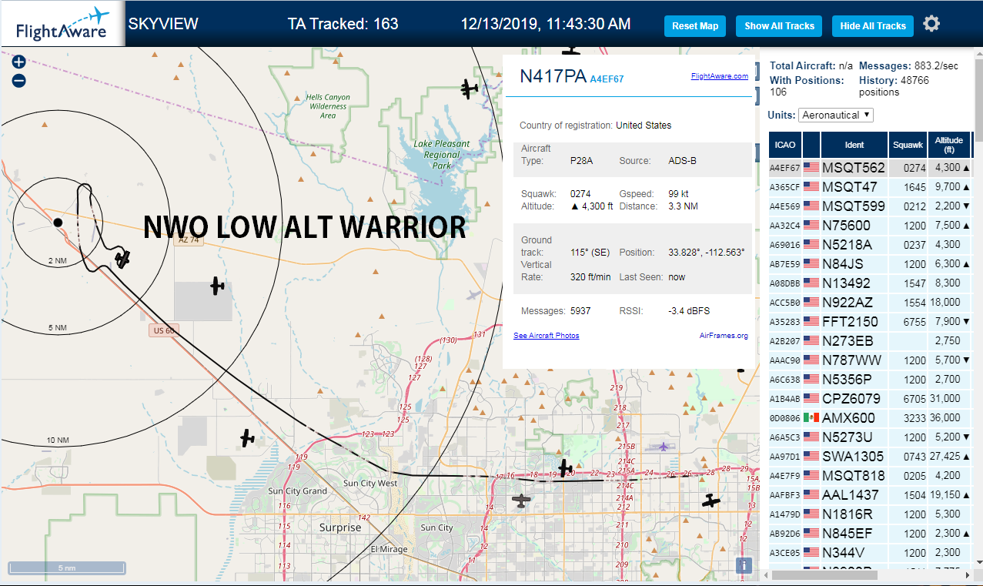The height and width of the screenshot is (586, 983).
Task: Select the aircraft icon near exit 20
Action: click(x=566, y=467)
